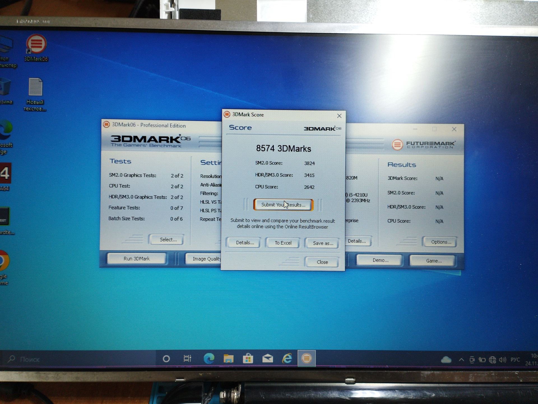
Task: Show hidden tray icons chevron
Action: tap(461, 360)
